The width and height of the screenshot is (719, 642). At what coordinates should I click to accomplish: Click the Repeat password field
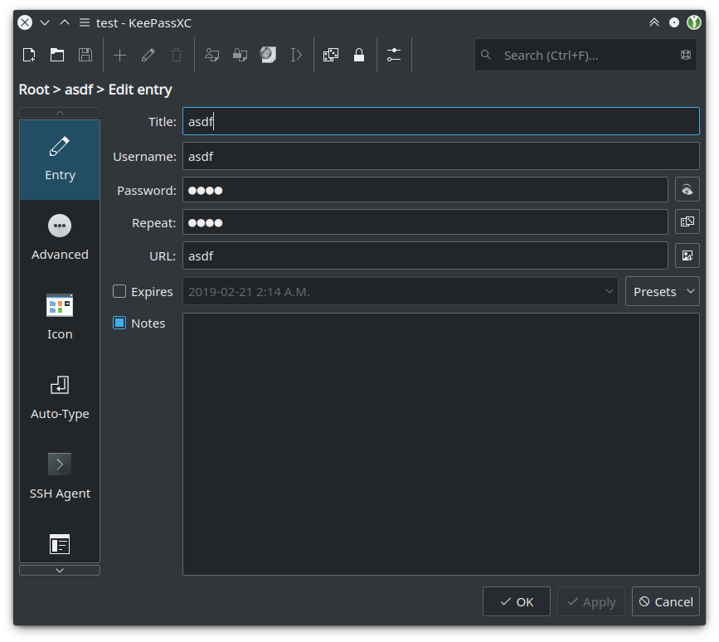click(425, 222)
